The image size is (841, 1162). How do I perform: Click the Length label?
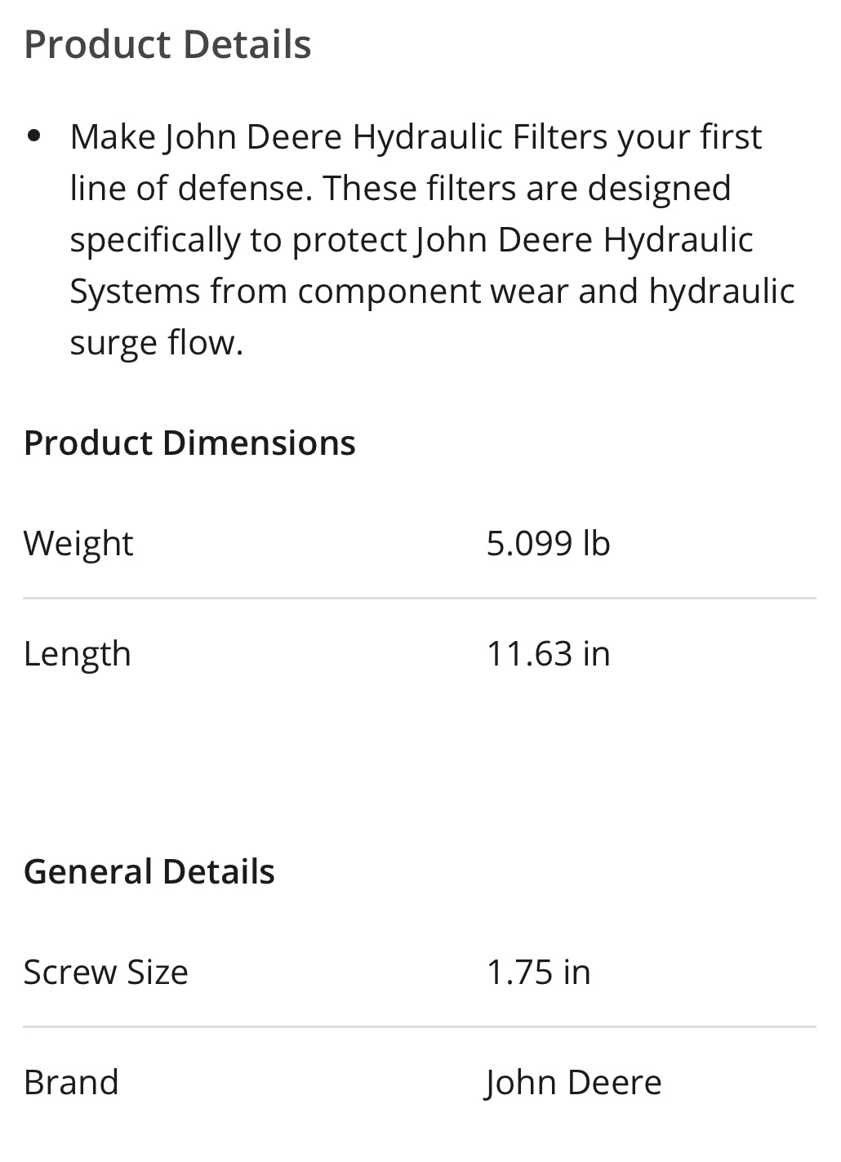coord(78,654)
